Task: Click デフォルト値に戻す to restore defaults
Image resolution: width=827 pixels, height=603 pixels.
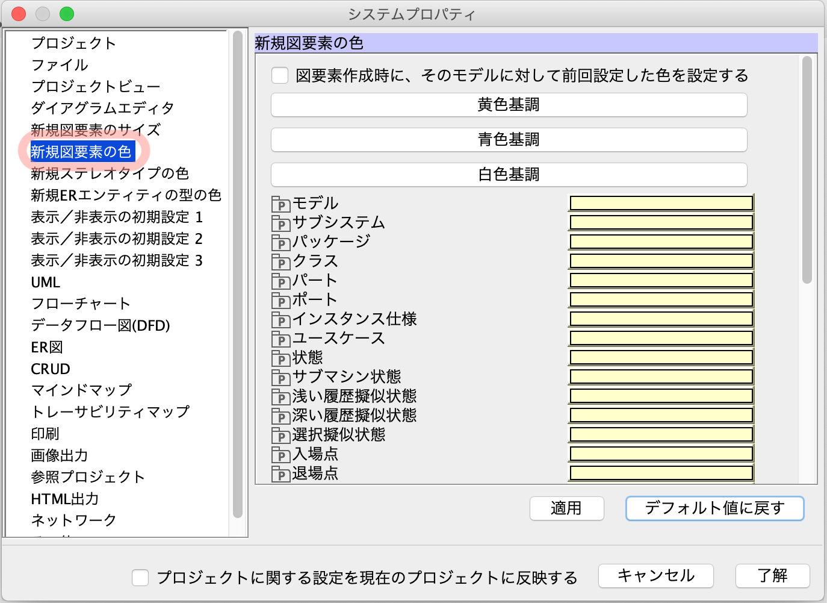Action: 714,508
